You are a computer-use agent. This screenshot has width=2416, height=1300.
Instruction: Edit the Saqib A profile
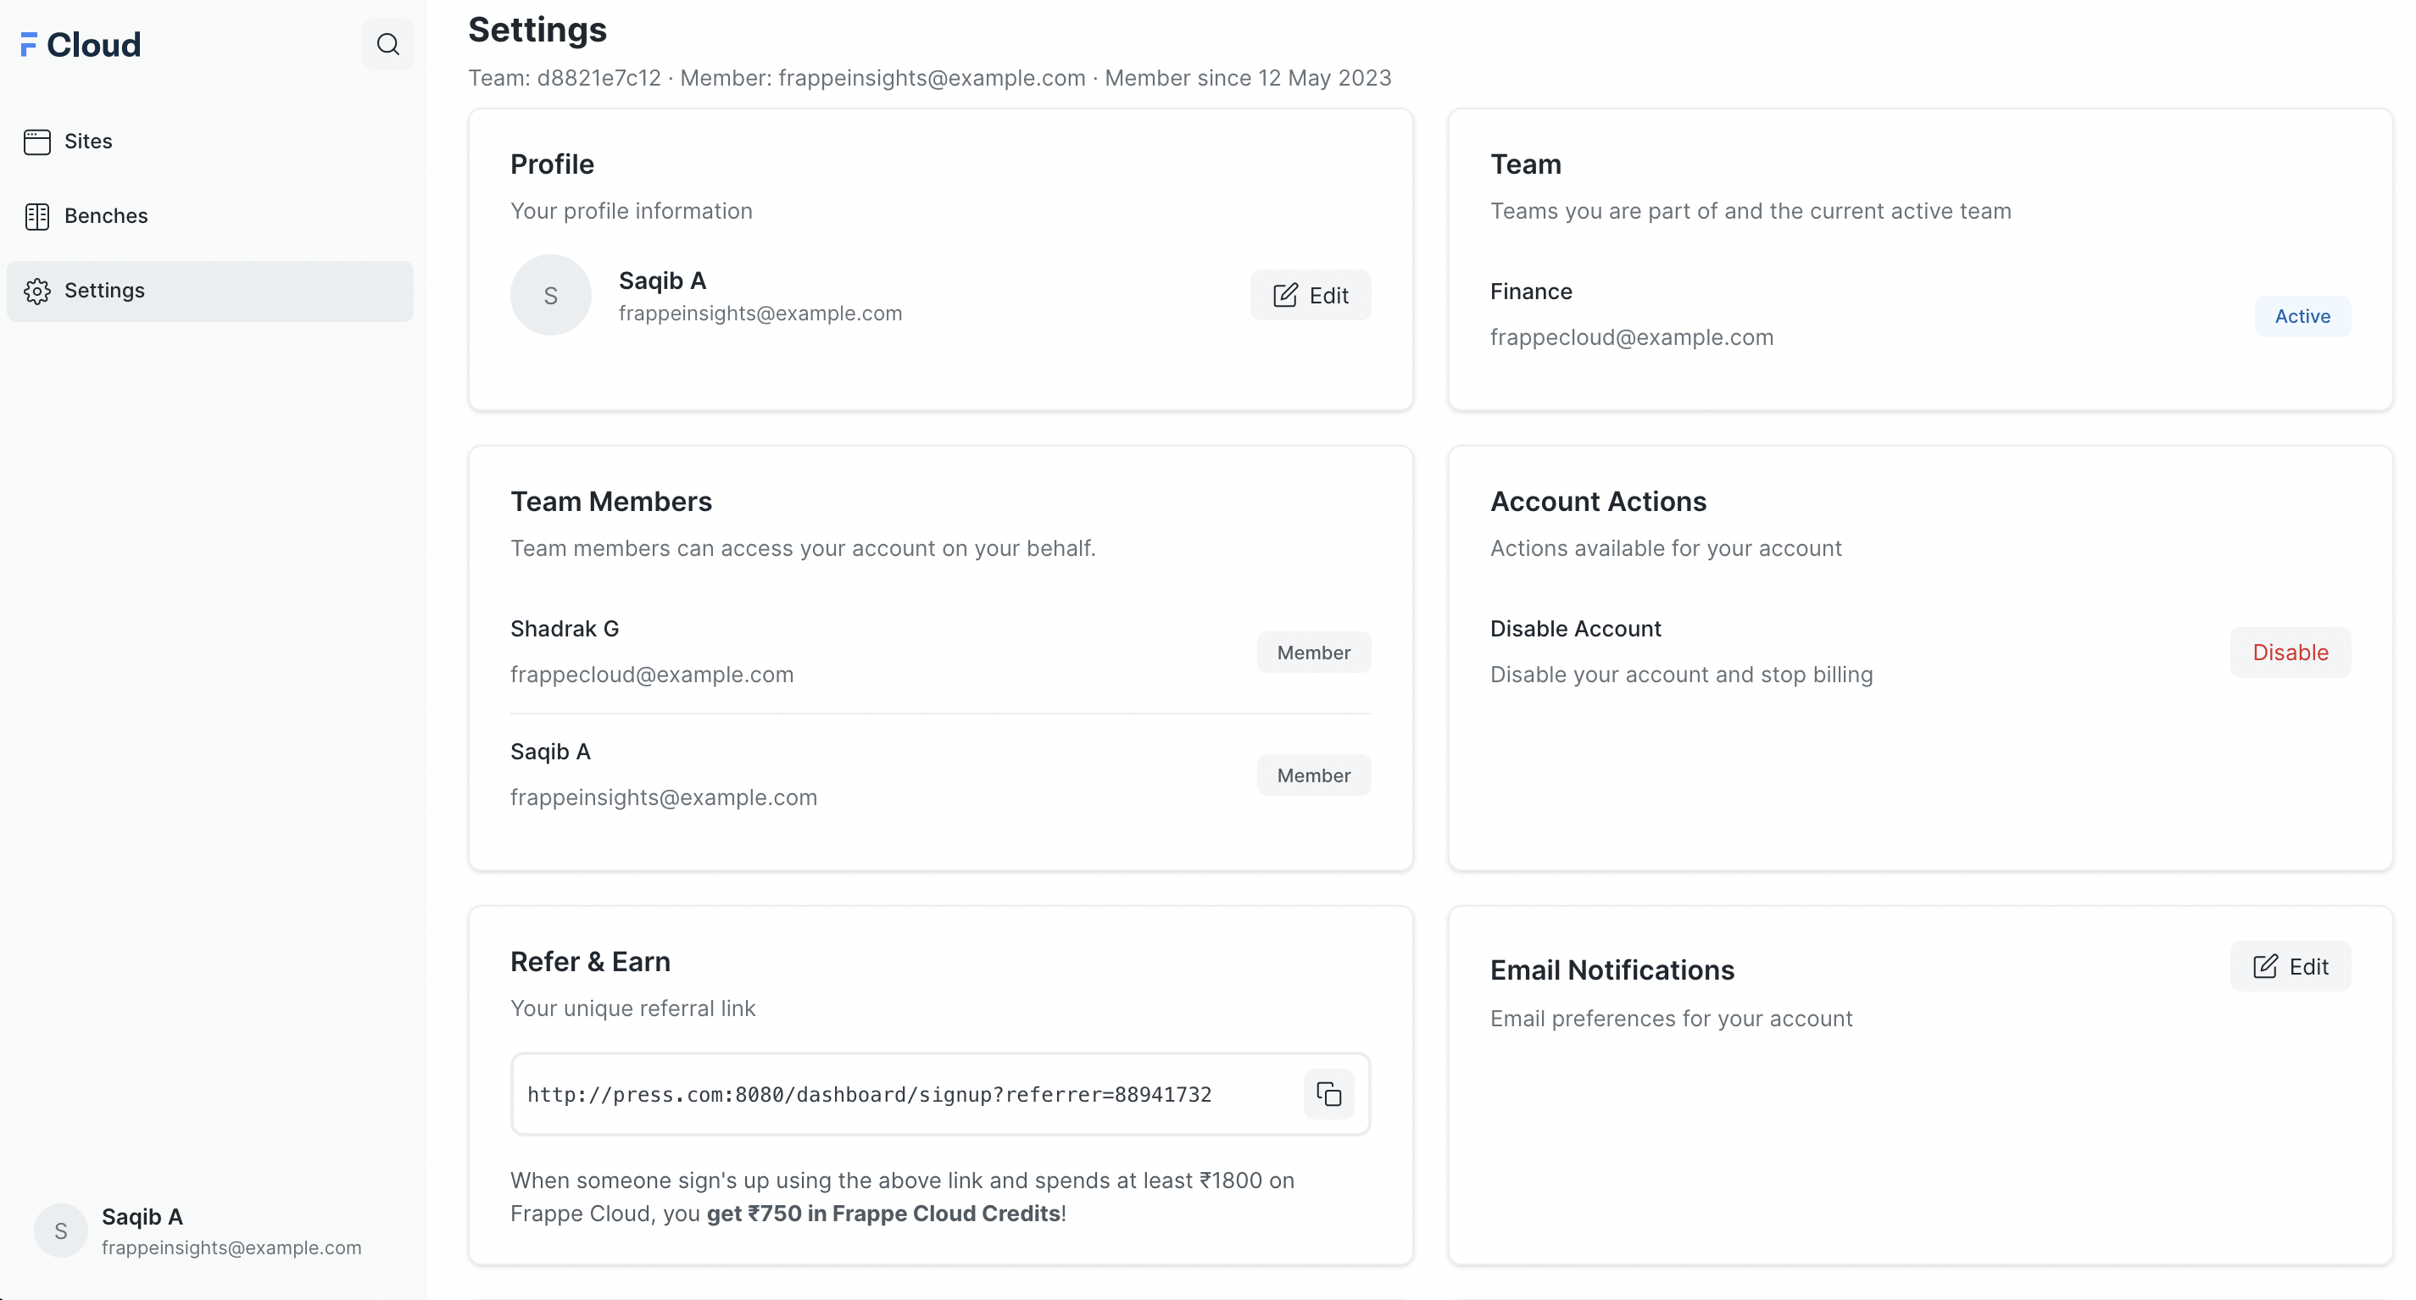(x=1311, y=295)
